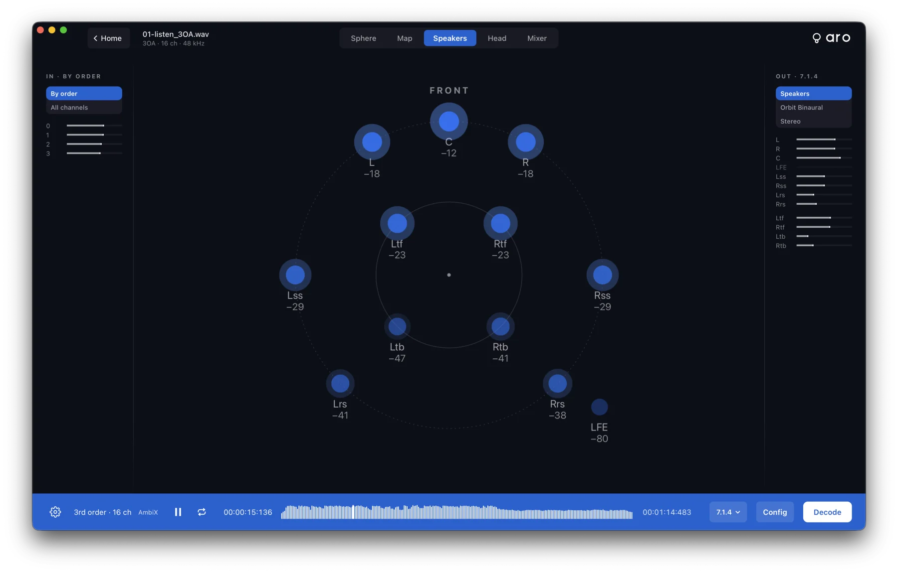Open the Config button
Viewport: 898px width, 573px height.
coord(775,512)
